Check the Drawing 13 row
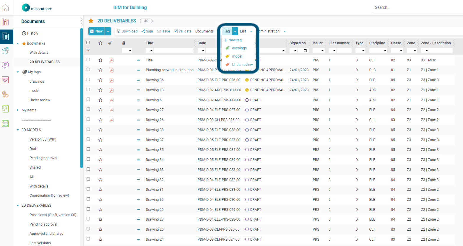The width and height of the screenshot is (463, 246). tap(88, 89)
